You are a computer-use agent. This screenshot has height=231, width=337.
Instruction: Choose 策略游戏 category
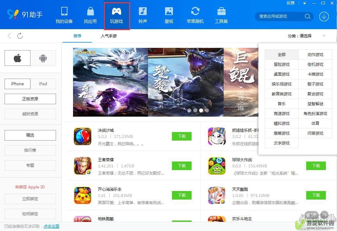282,133
